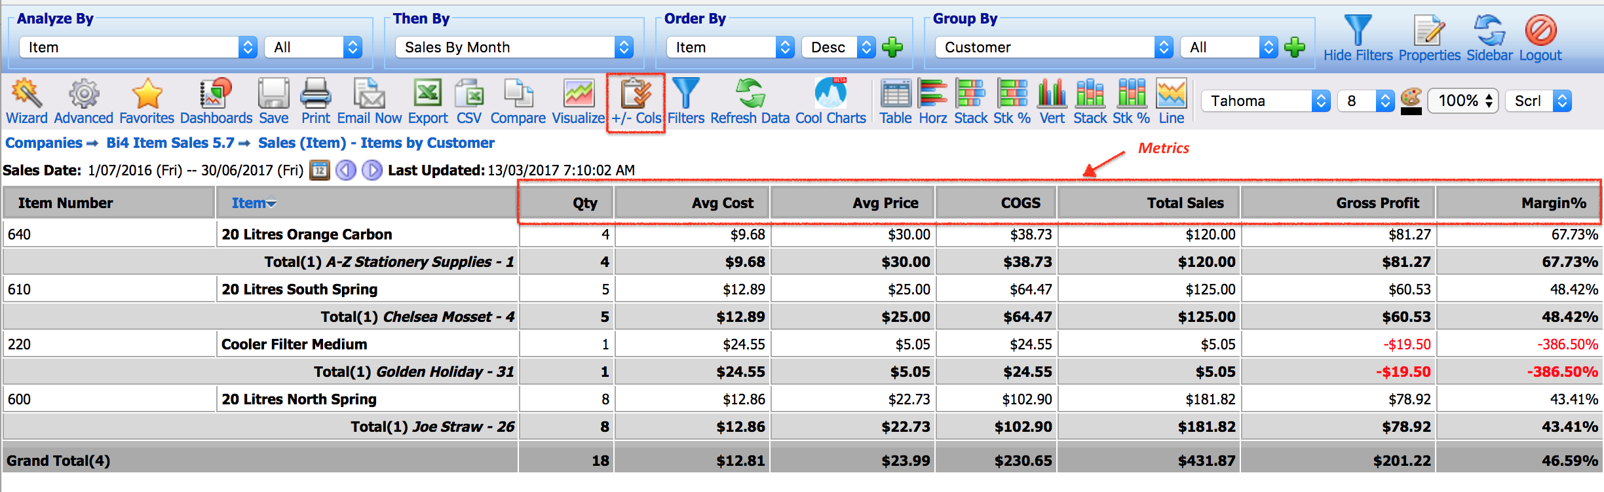The width and height of the screenshot is (1604, 492).
Task: Open Order By Item dropdown
Action: pyautogui.click(x=731, y=47)
